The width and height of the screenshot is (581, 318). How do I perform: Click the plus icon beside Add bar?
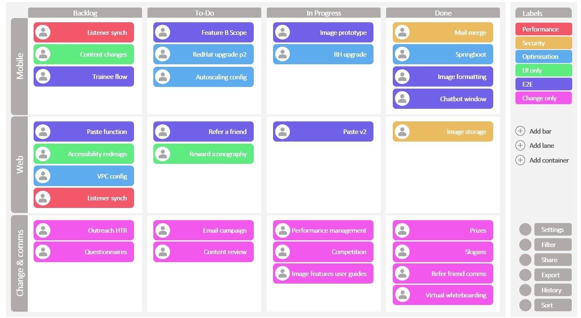point(520,131)
